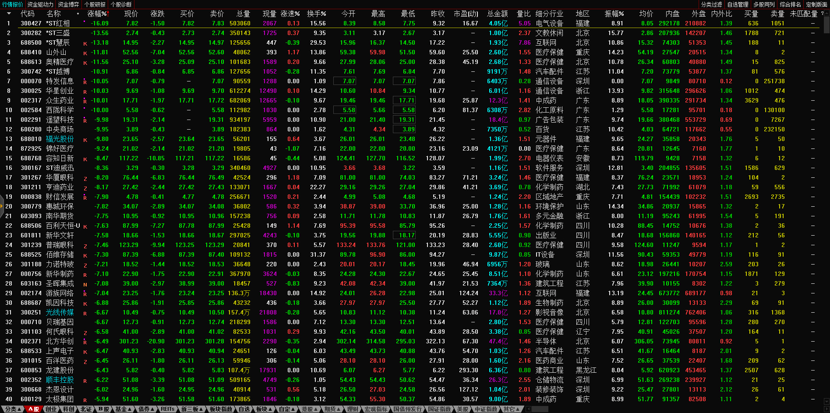
Task: Expand the 分类▲ category menu
Action: click(x=13, y=409)
